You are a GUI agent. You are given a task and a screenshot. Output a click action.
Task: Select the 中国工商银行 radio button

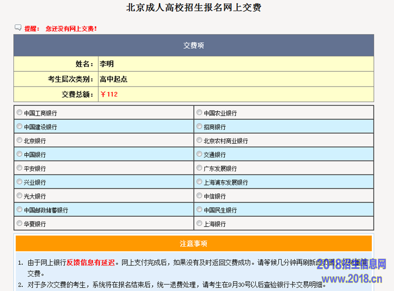pos(20,113)
